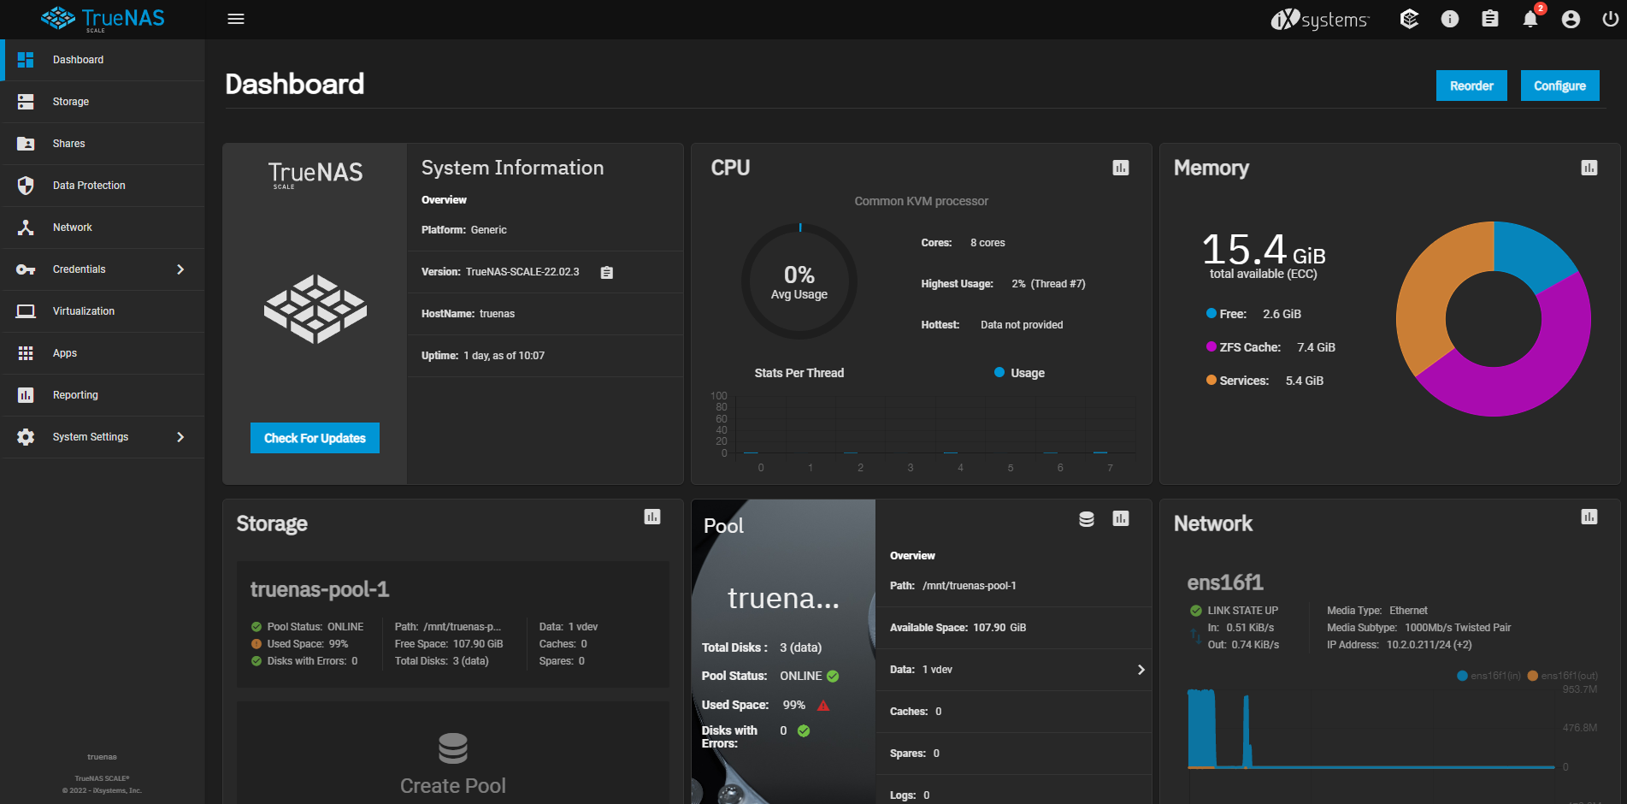The image size is (1627, 804).
Task: Click the Usage legend blue dot
Action: 999,372
